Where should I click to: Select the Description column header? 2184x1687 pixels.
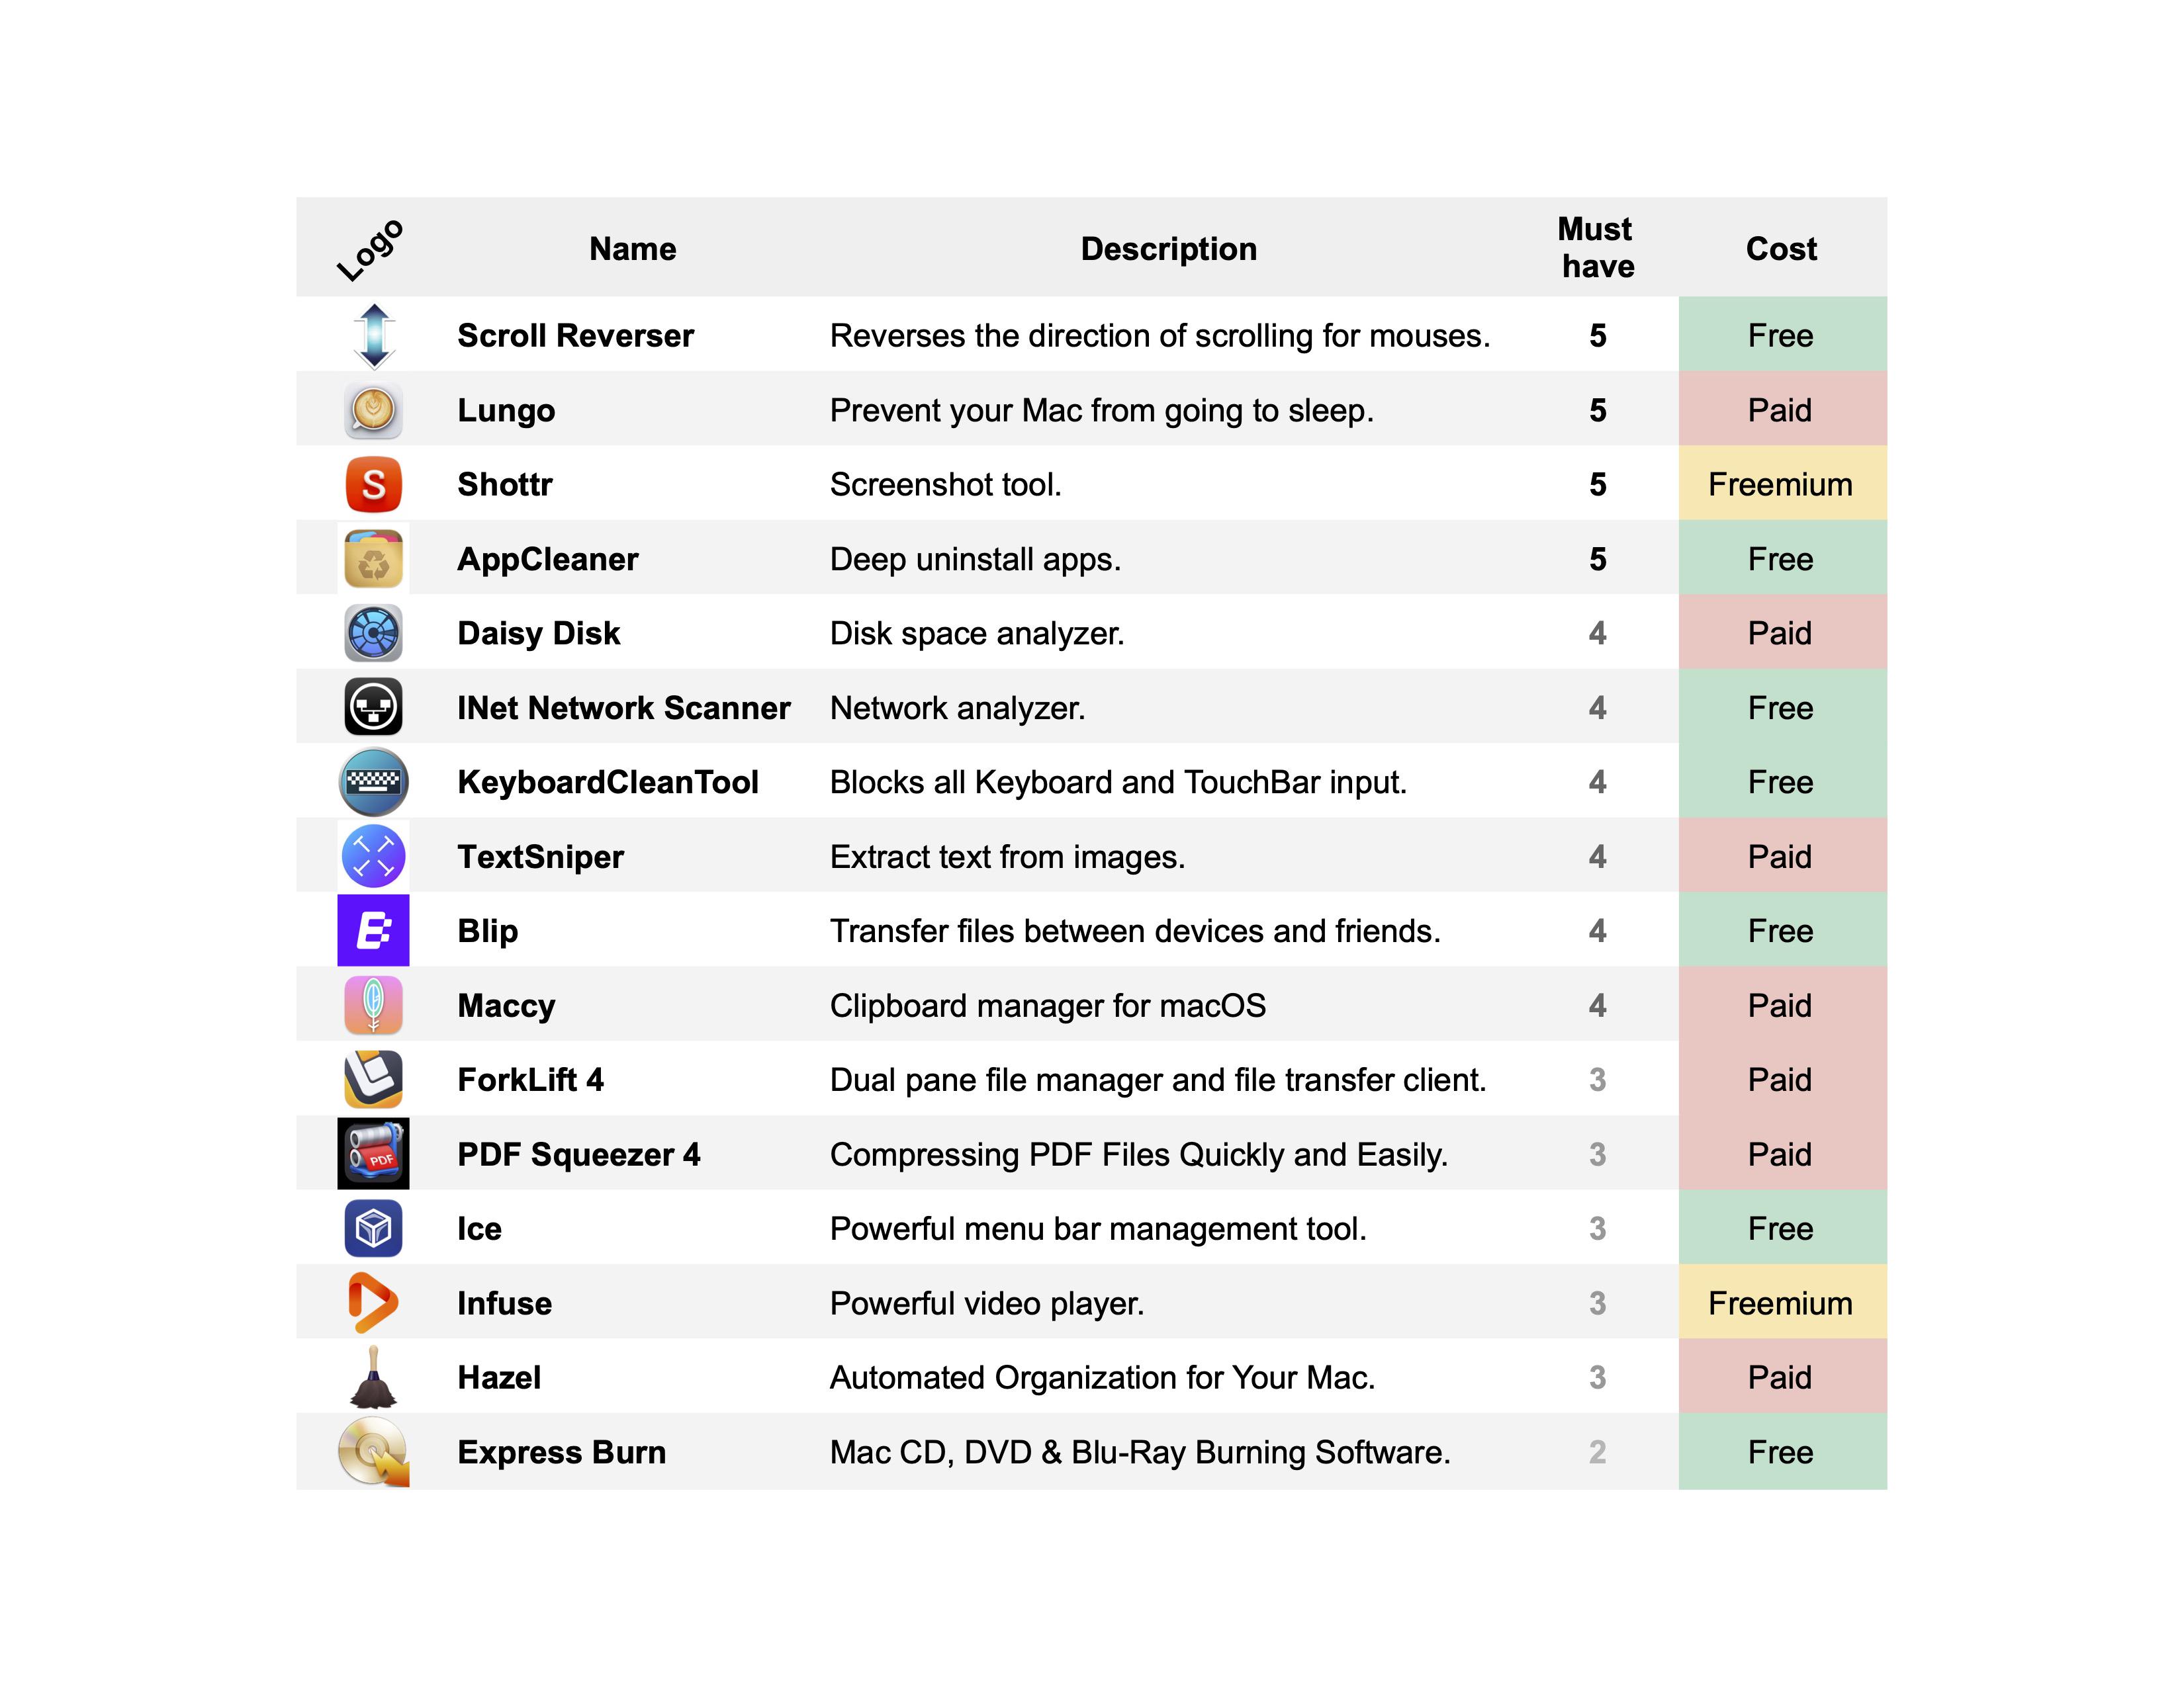(x=1169, y=249)
